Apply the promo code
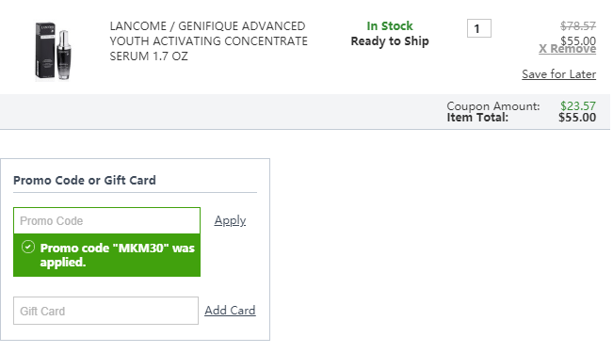This screenshot has width=613, height=353. click(x=230, y=221)
